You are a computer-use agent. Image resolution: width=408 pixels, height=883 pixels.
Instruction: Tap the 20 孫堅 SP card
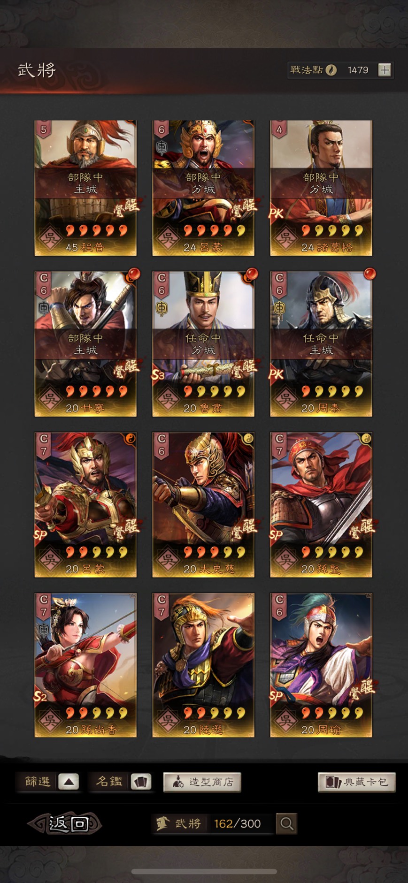(321, 504)
